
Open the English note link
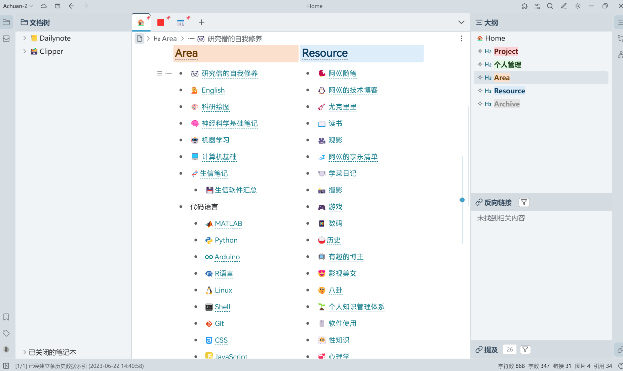[x=213, y=90]
